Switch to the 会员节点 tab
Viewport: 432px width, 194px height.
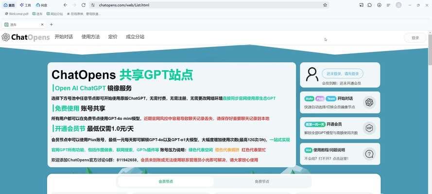166,181
